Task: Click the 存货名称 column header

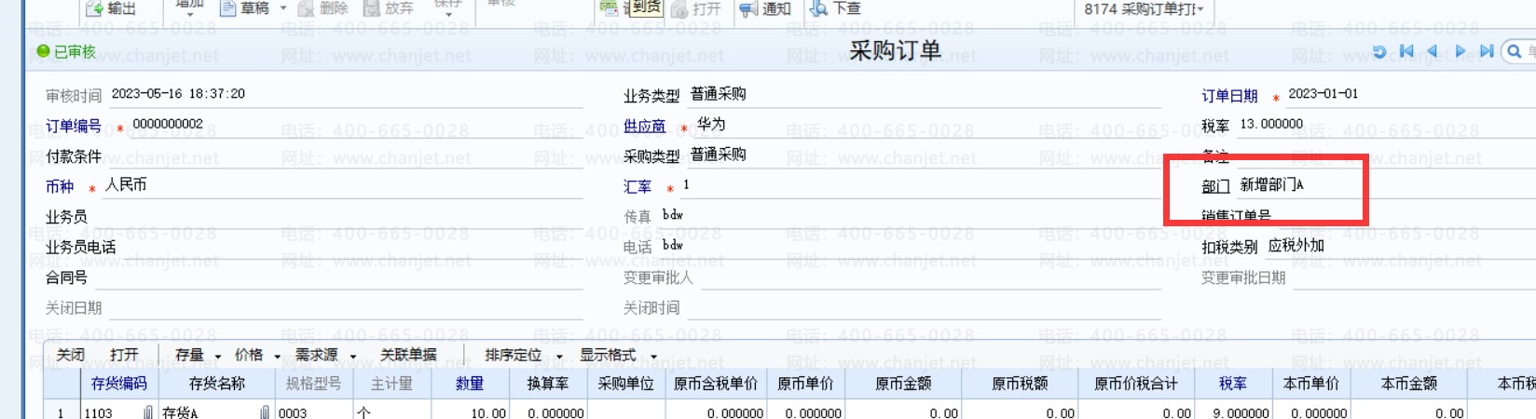Action: [217, 384]
